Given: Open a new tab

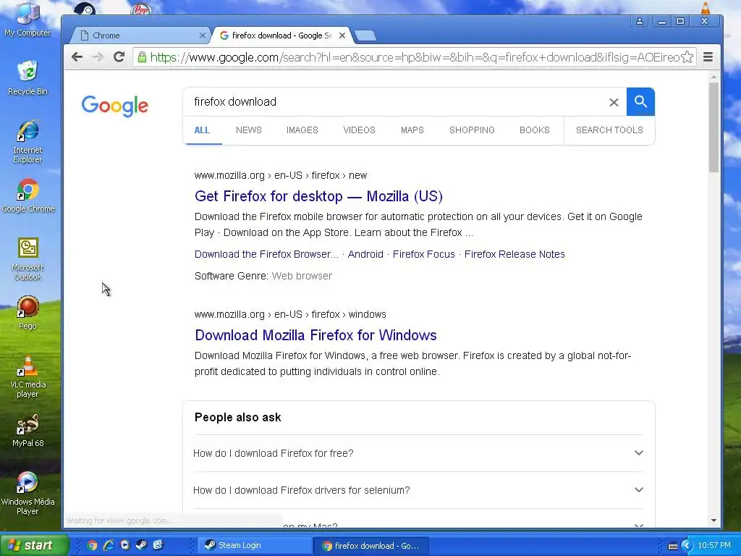Looking at the screenshot, I should click(365, 35).
